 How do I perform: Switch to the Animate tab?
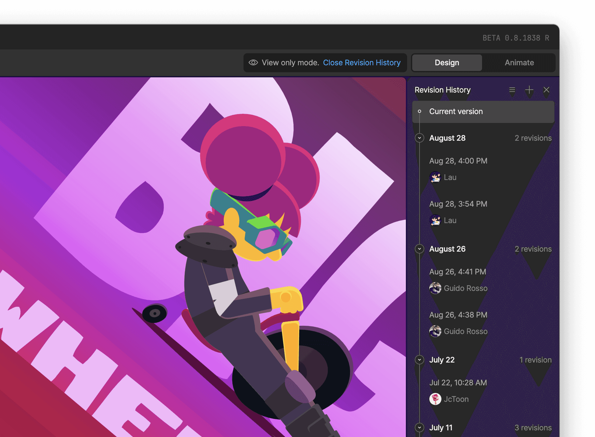pyautogui.click(x=519, y=63)
